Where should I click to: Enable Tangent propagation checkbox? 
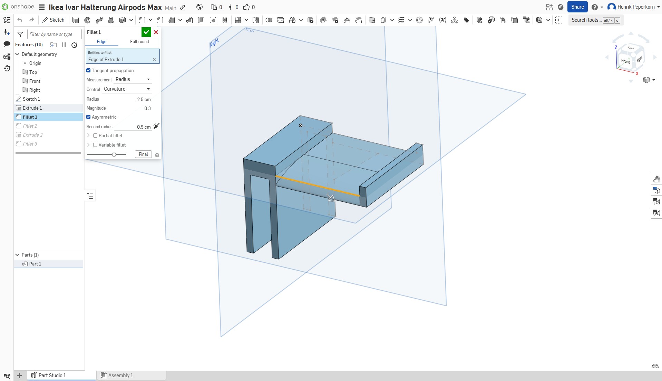[x=88, y=70]
